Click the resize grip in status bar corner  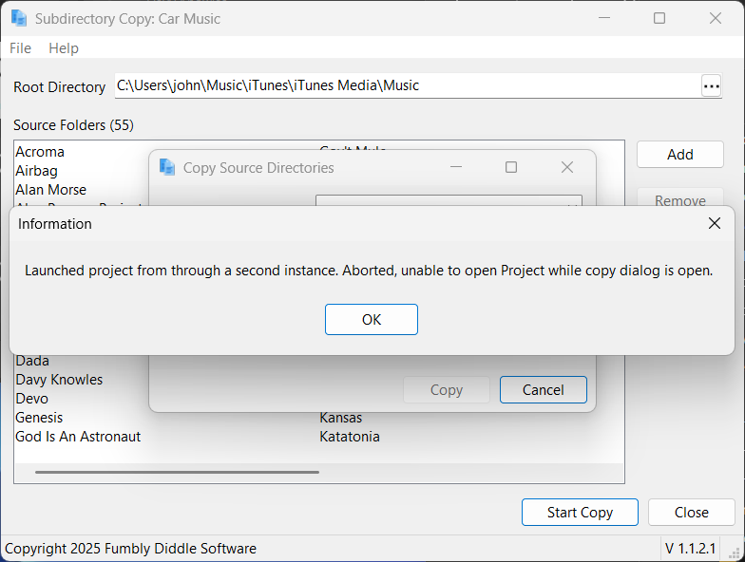pos(734,553)
